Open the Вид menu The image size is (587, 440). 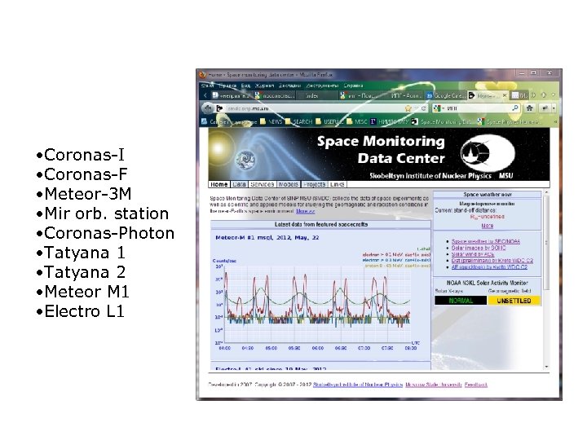245,86
